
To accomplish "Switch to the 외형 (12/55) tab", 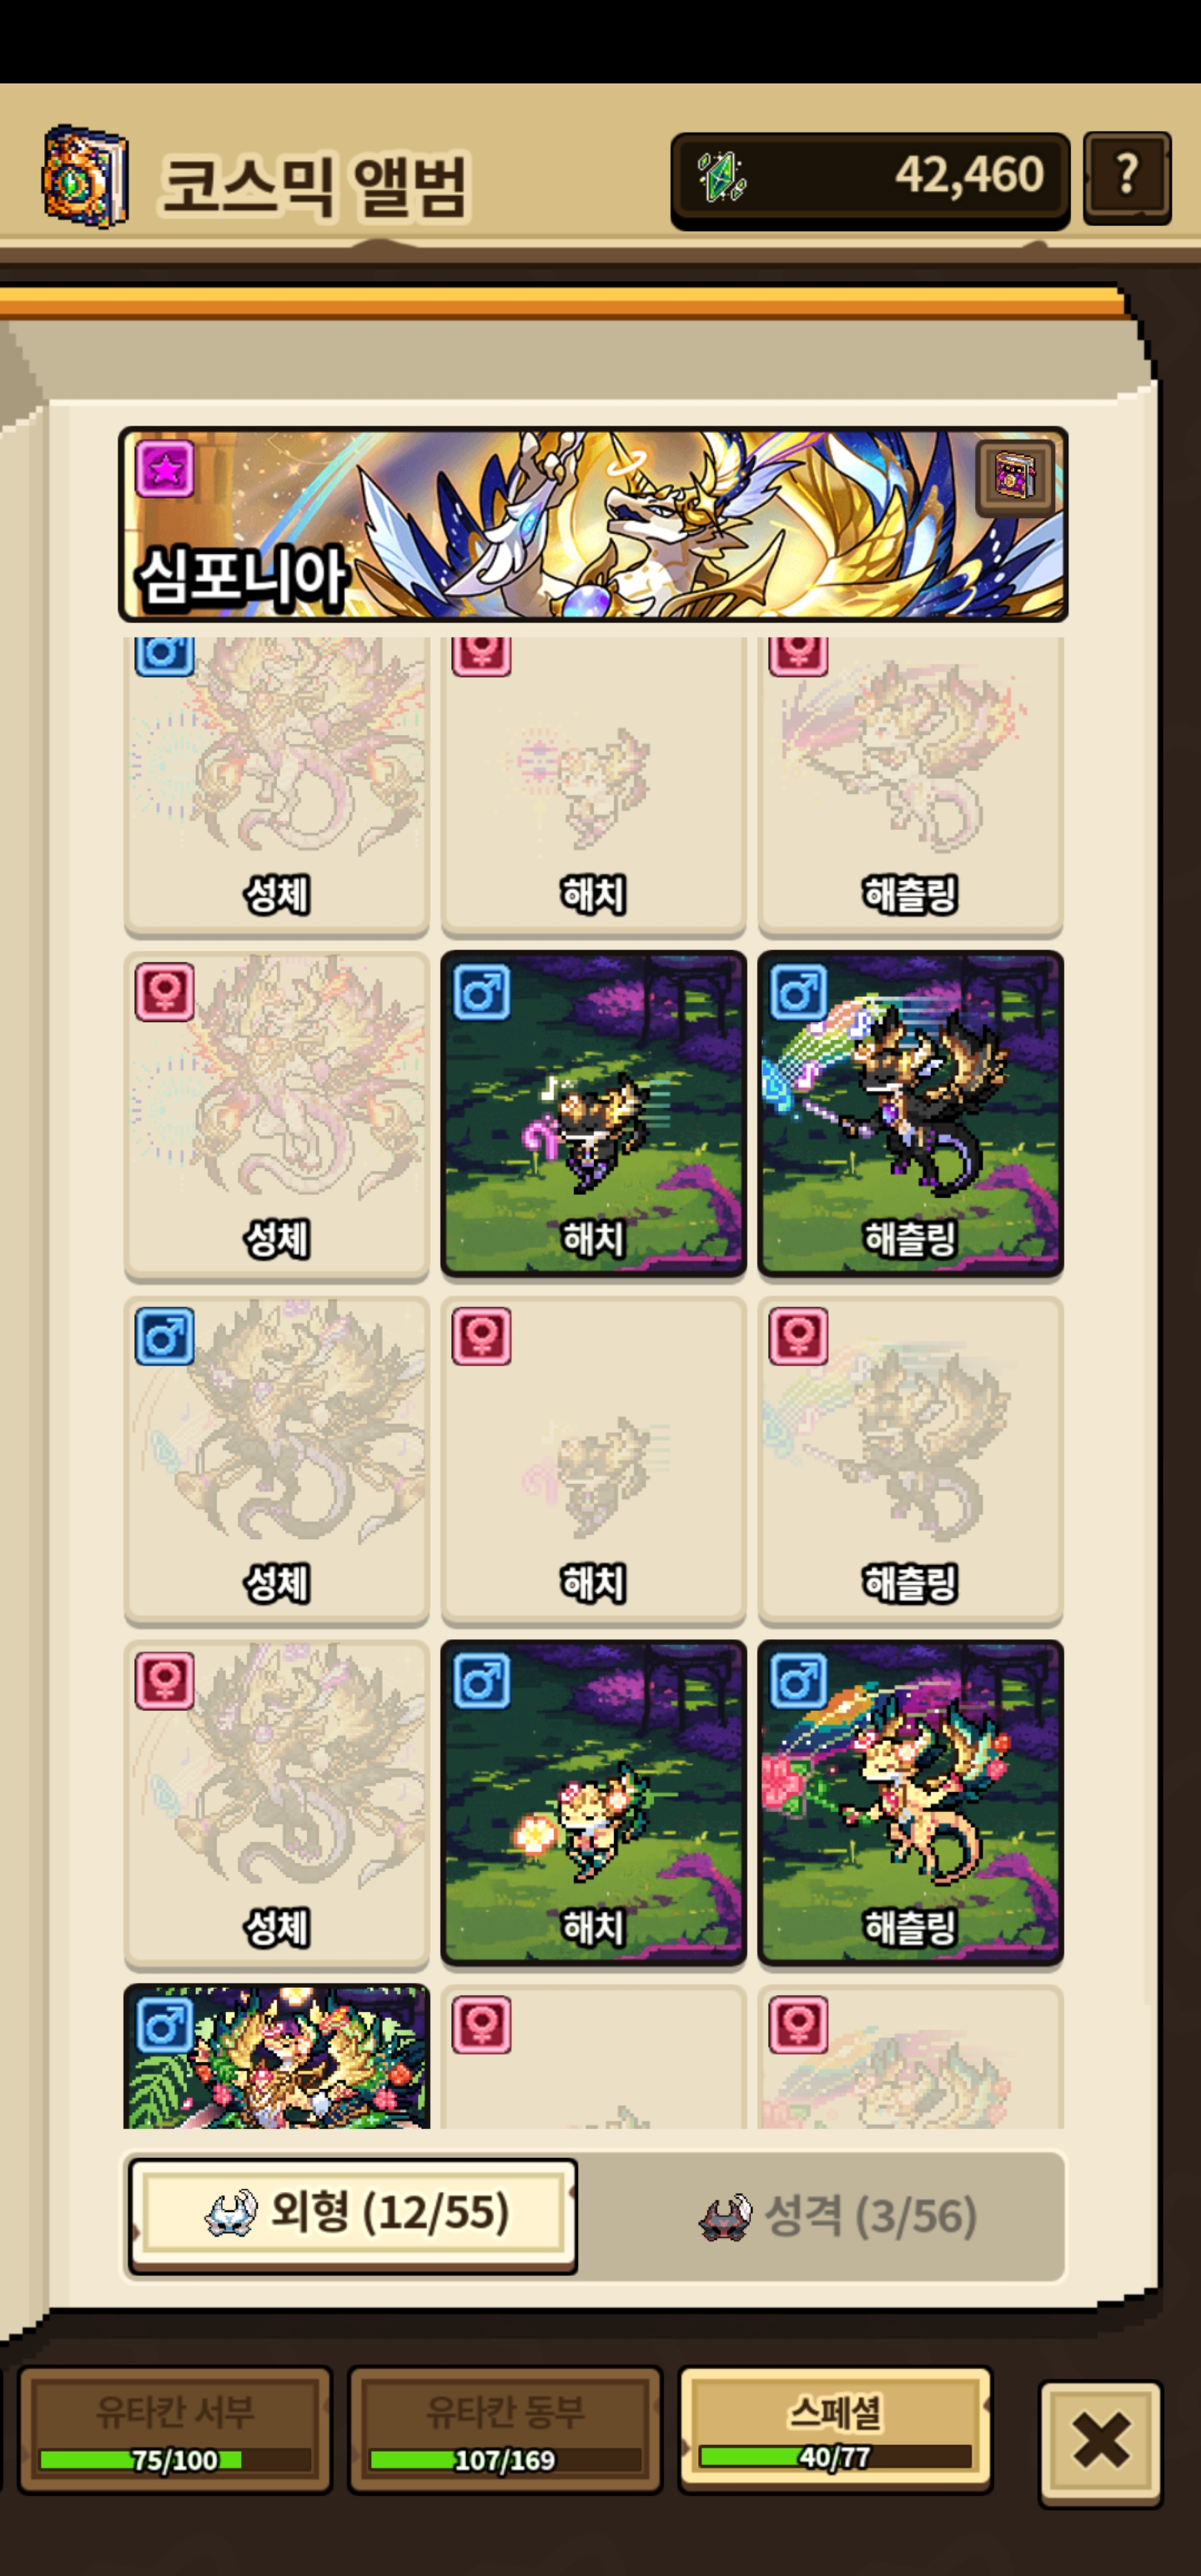I will click(353, 2214).
